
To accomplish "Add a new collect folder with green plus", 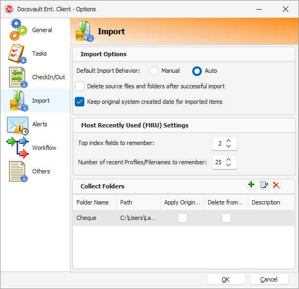I will point(251,185).
